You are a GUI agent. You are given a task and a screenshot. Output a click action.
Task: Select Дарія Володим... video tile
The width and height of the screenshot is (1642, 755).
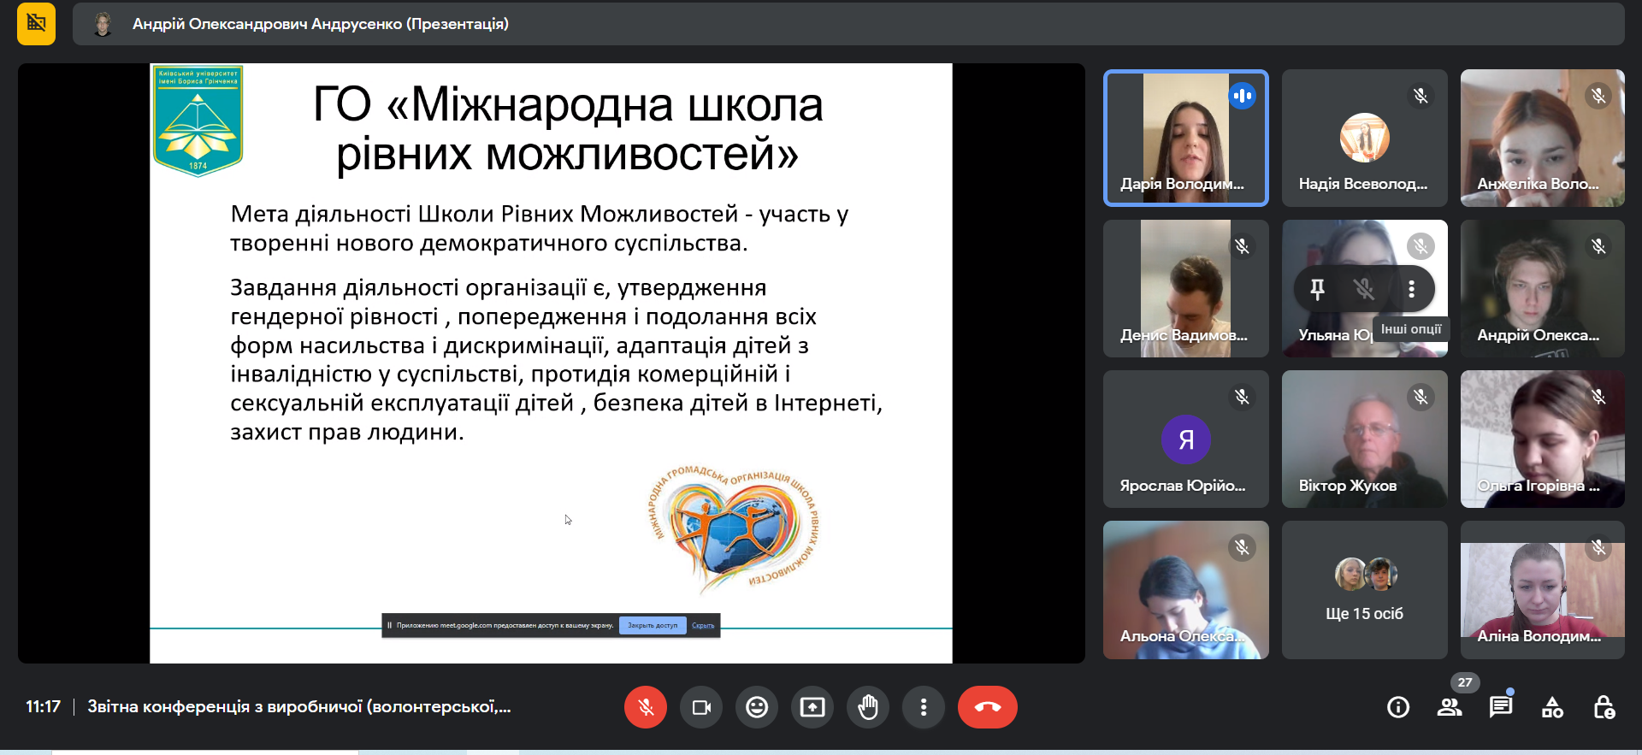(1186, 138)
